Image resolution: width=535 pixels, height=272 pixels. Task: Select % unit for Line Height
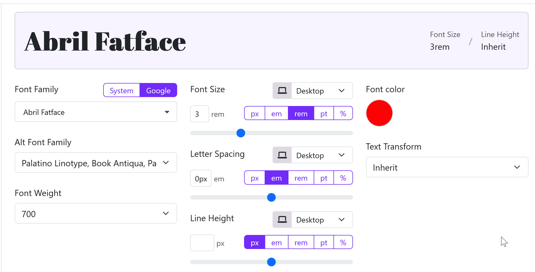[343, 242]
